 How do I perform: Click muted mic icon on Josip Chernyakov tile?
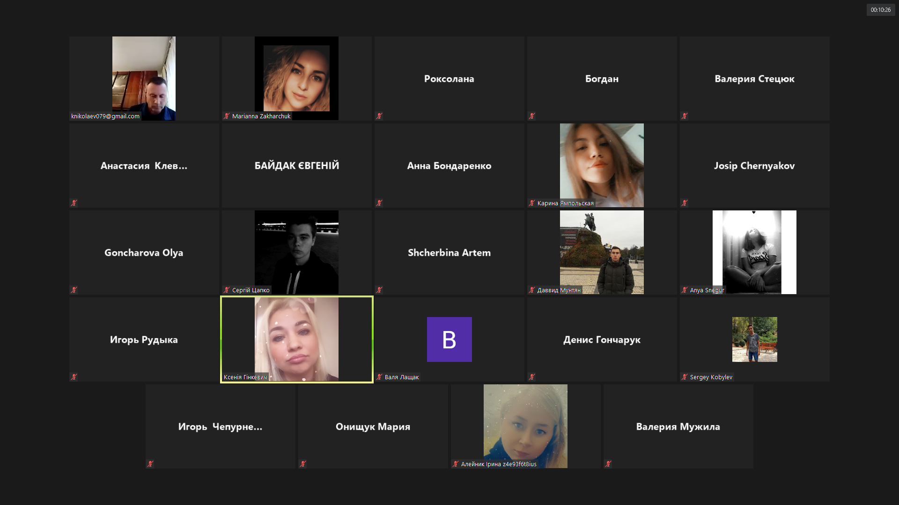[x=685, y=203]
